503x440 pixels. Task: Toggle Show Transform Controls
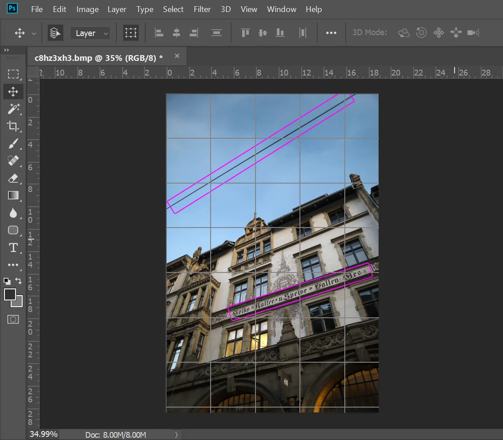[131, 33]
